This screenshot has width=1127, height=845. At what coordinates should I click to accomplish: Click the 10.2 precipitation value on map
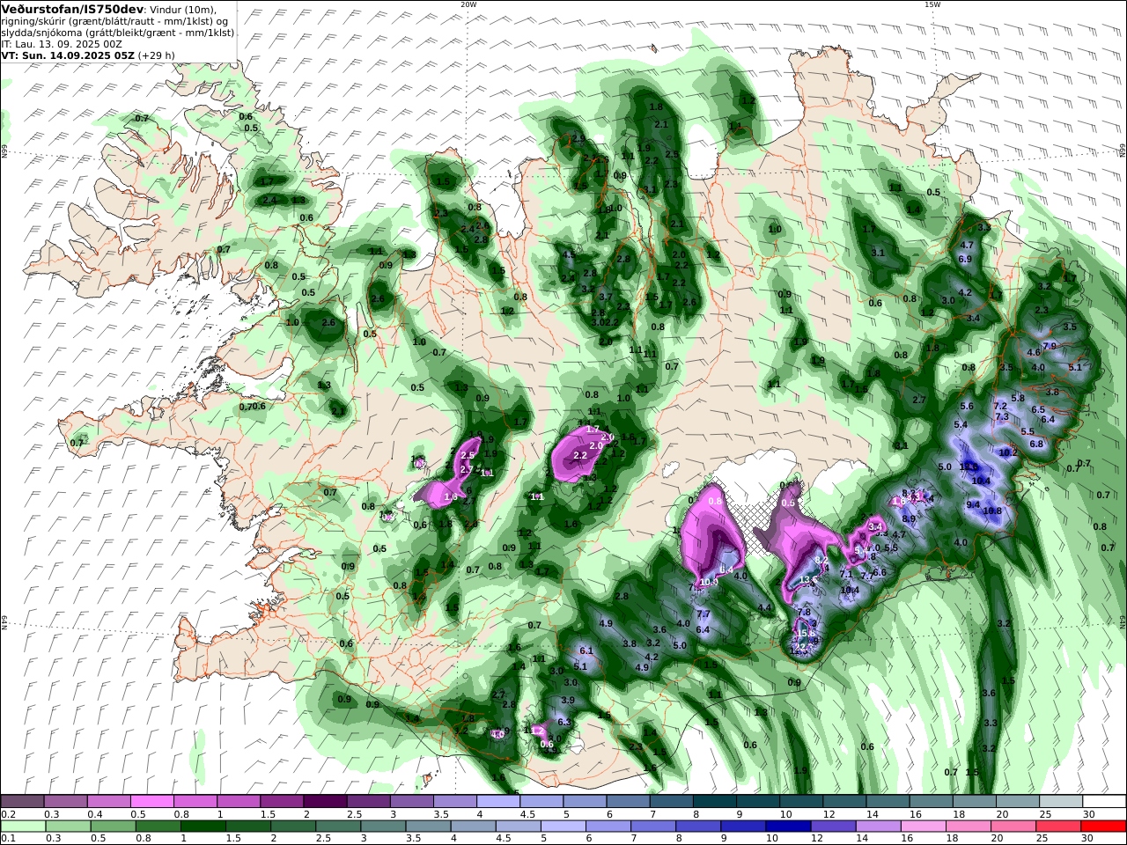[x=1008, y=452]
